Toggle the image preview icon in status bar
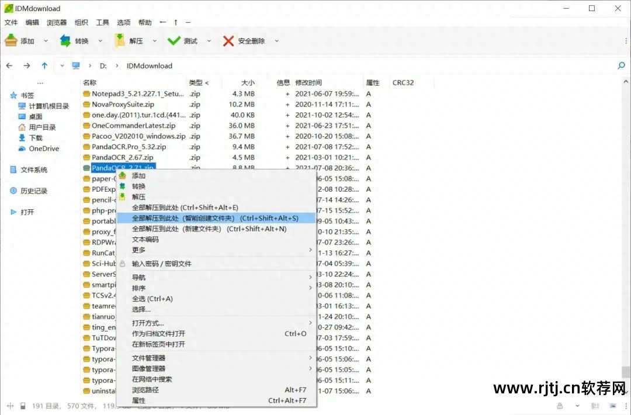 (612, 405)
